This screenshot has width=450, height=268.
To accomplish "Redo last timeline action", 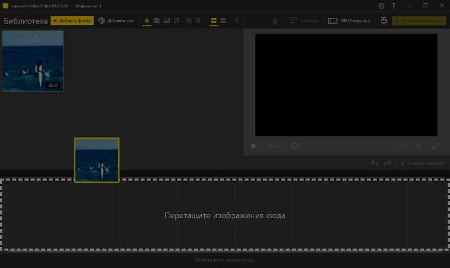I will [388, 163].
